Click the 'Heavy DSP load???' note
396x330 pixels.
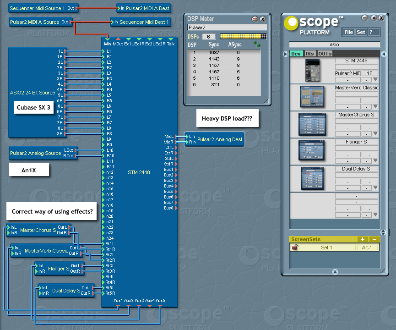[227, 118]
